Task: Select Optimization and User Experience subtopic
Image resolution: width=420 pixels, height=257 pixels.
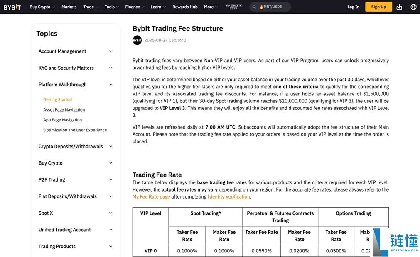Action: pos(75,130)
